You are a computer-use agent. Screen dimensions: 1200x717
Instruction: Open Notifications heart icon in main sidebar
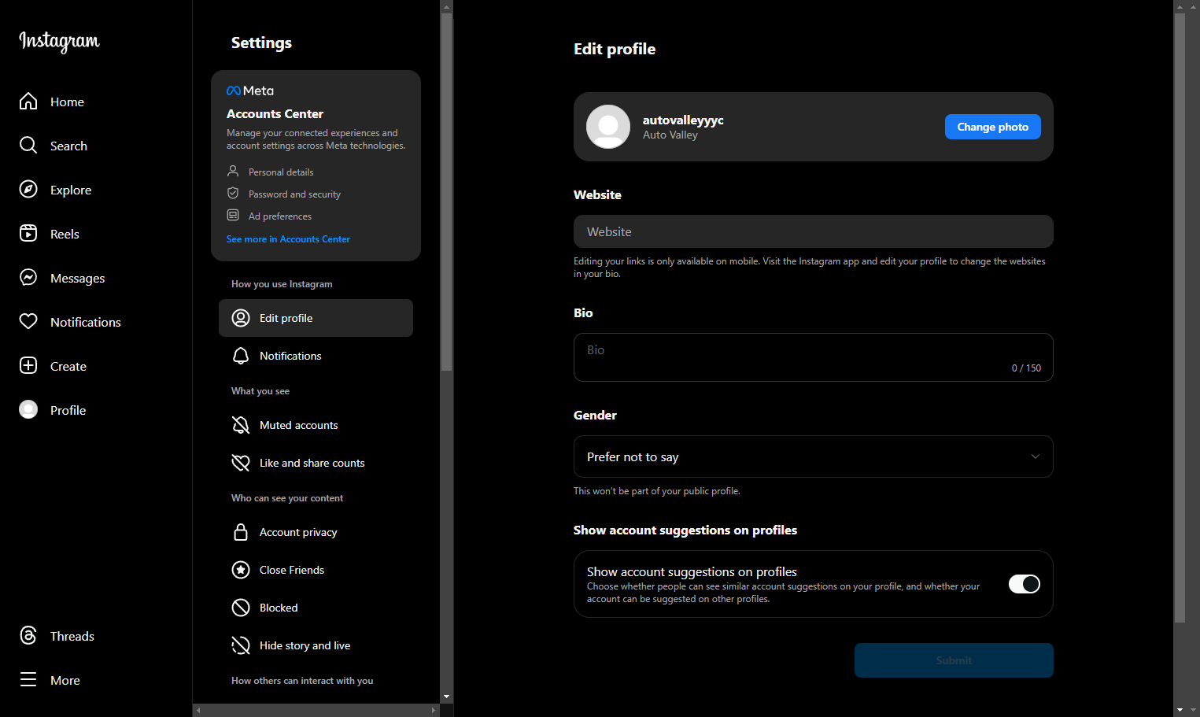(28, 322)
